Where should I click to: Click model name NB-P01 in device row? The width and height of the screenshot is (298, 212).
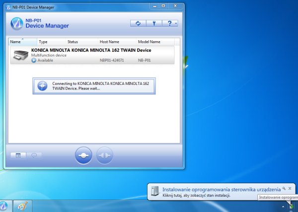pyautogui.click(x=144, y=61)
